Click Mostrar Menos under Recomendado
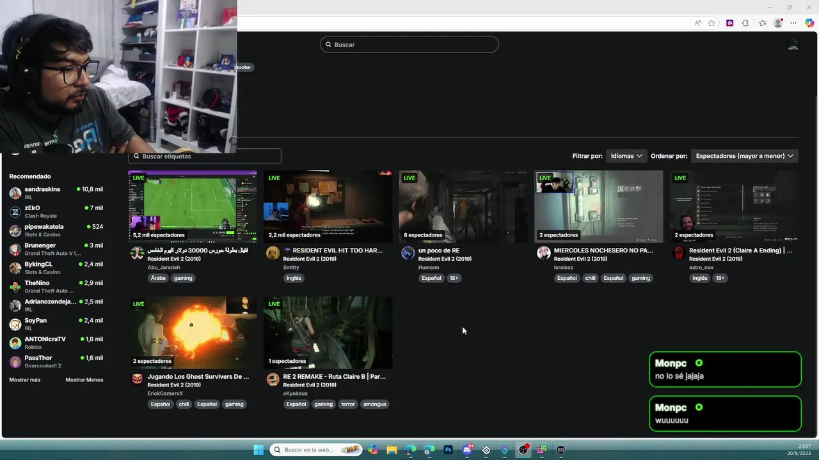819x460 pixels. click(x=84, y=380)
